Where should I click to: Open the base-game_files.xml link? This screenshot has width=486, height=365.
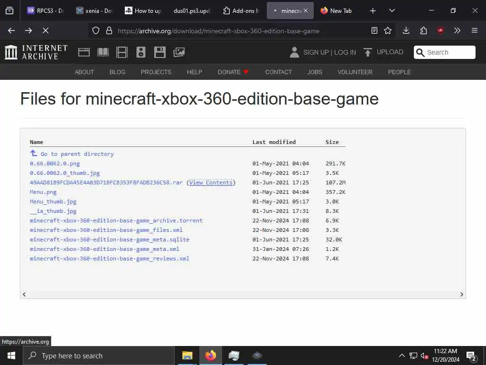point(106,230)
